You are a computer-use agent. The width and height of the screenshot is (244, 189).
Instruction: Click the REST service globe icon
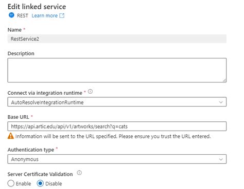point(11,15)
